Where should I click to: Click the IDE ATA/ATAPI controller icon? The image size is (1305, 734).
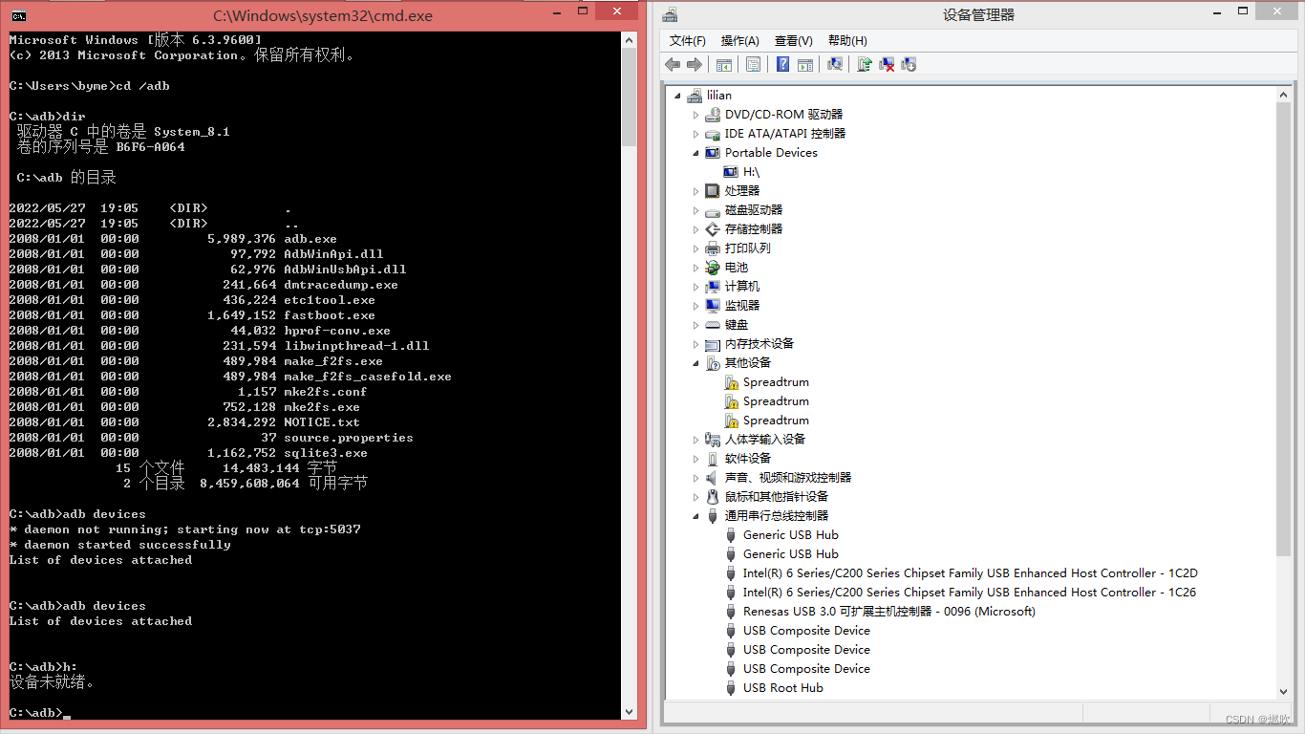pos(713,134)
